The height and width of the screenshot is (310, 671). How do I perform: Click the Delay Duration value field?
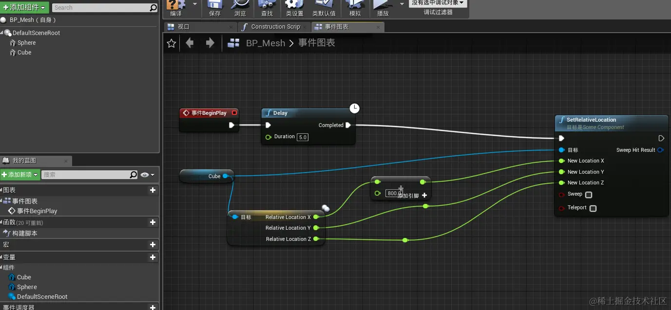(x=303, y=137)
